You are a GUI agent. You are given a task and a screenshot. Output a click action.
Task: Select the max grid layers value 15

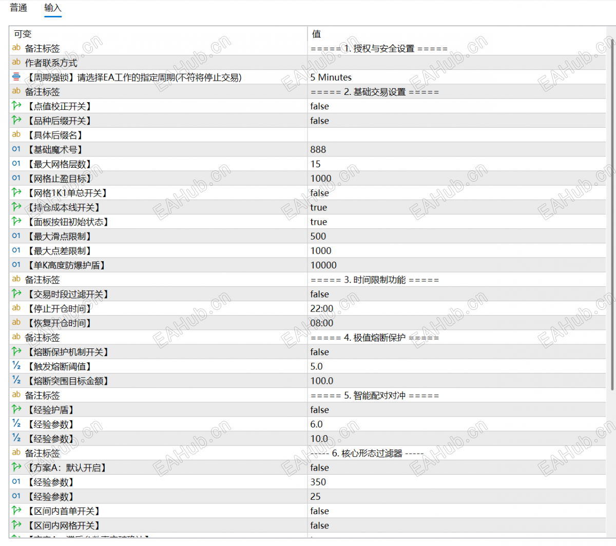[x=315, y=164]
